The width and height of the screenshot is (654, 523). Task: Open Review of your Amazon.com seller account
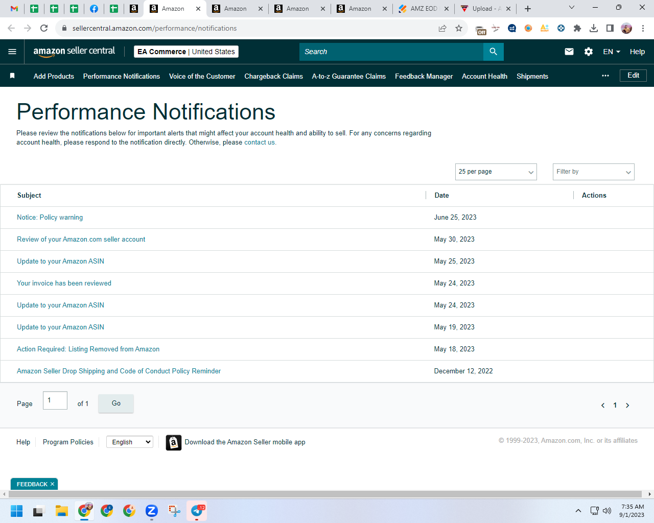[x=81, y=240]
